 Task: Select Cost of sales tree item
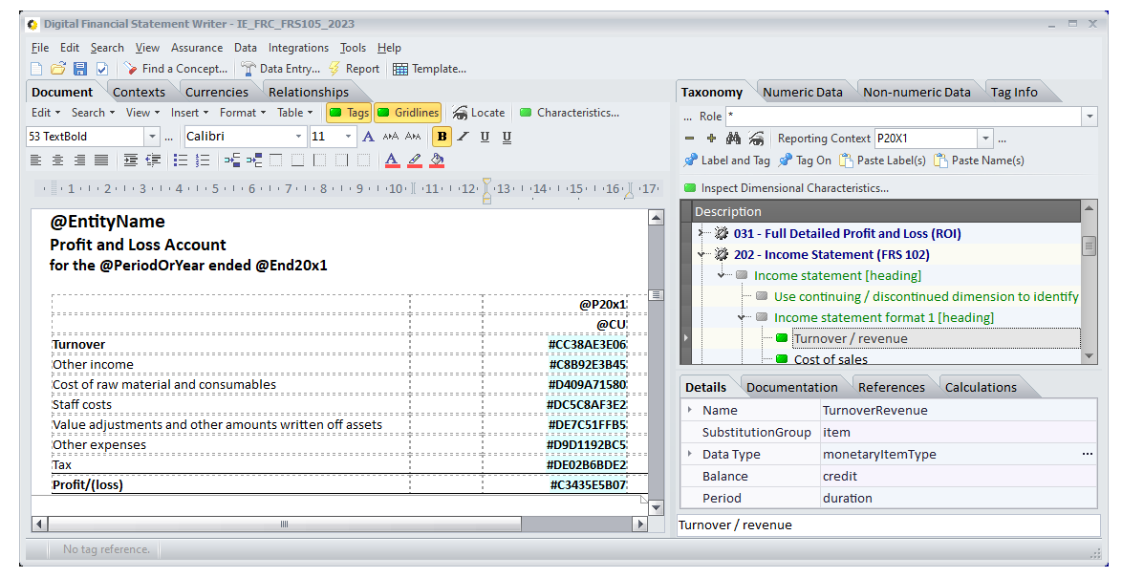(x=831, y=359)
